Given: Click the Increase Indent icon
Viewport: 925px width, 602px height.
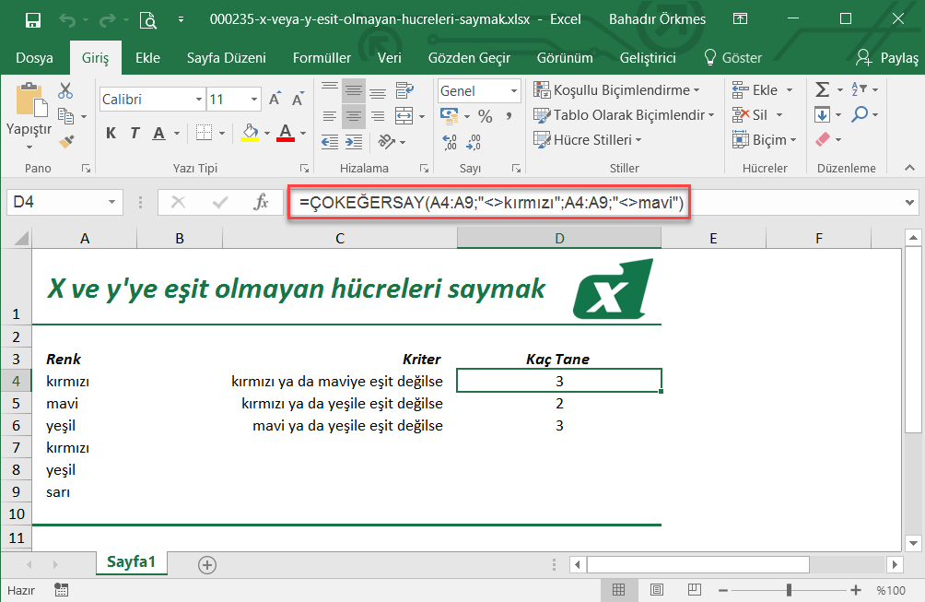Looking at the screenshot, I should click(x=354, y=142).
